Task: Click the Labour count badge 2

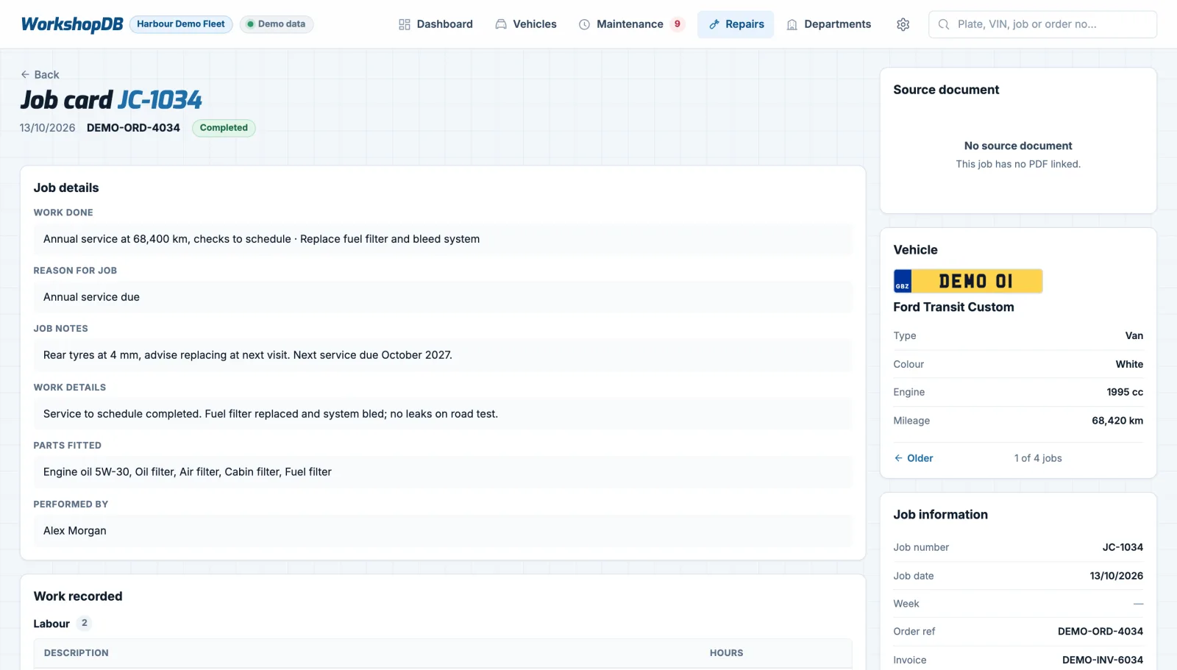Action: [x=85, y=624]
